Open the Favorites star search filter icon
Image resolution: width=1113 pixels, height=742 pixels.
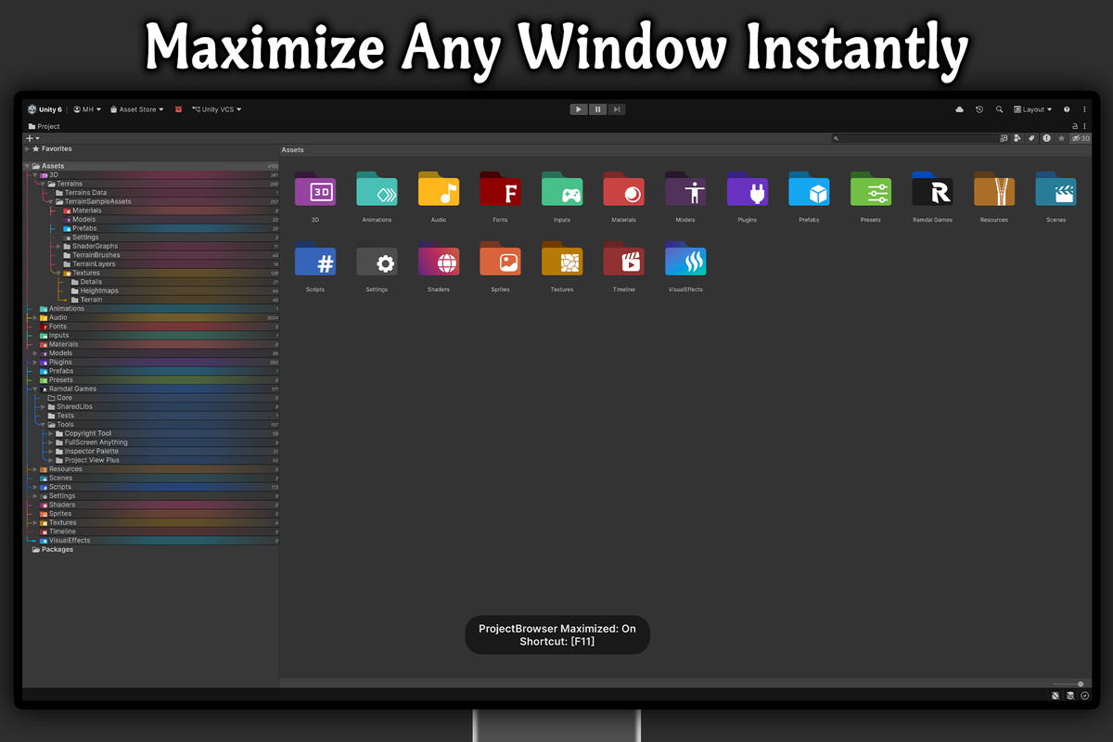coord(1062,138)
